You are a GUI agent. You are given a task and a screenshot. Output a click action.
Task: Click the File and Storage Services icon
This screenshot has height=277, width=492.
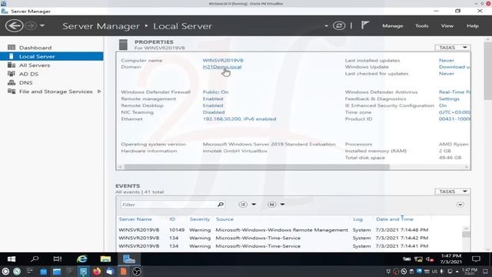tap(12, 92)
